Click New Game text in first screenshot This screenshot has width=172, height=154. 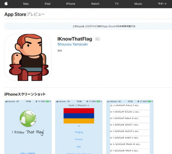coord(28,153)
